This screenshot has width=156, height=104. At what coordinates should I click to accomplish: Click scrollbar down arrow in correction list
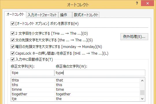142,99
